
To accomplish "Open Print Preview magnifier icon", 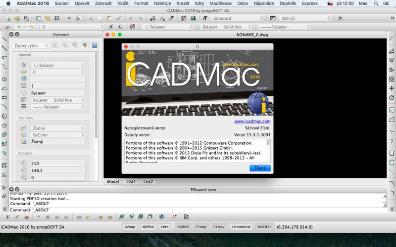I will tap(79, 18).
